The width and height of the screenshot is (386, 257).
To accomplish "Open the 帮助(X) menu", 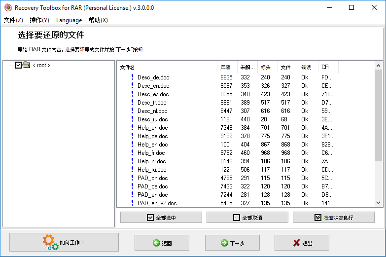I will coord(98,20).
